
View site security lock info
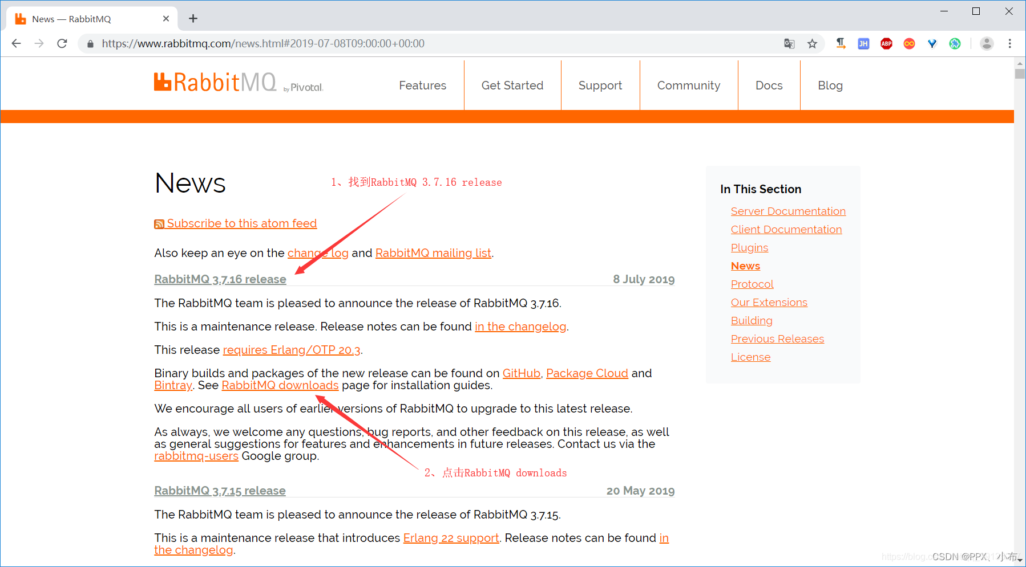pos(90,44)
